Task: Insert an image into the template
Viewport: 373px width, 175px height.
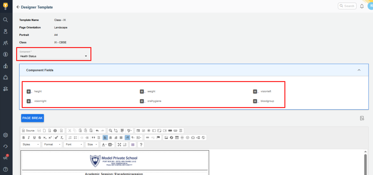Action: [166, 138]
